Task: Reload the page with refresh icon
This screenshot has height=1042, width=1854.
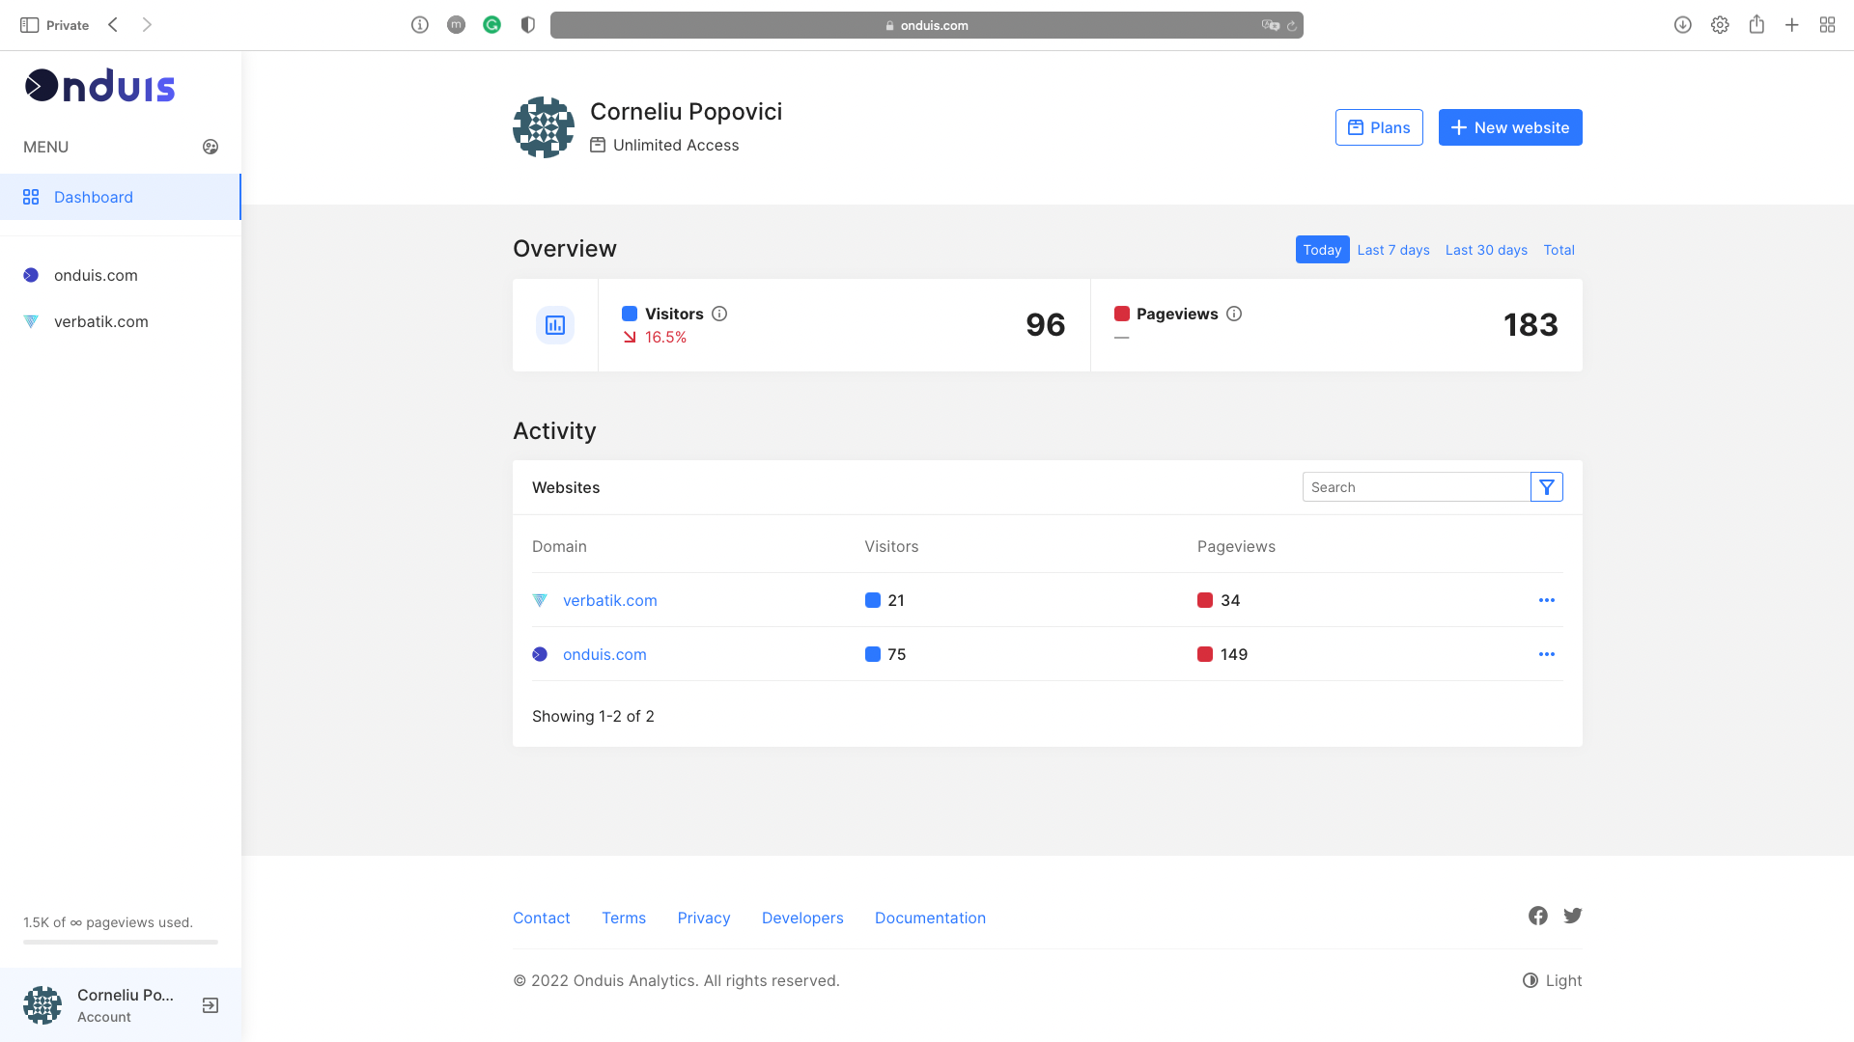Action: pos(1292,26)
